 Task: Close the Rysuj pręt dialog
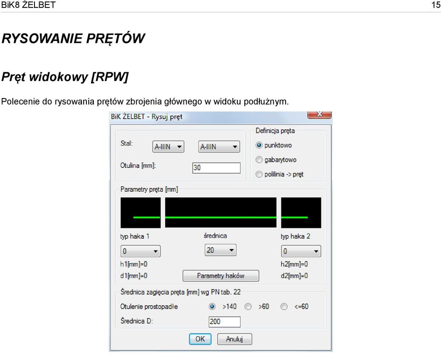point(320,115)
